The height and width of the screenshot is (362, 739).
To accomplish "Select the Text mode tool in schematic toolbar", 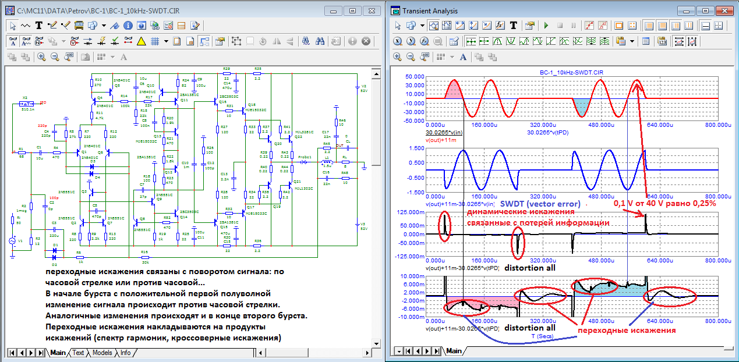I will click(x=39, y=26).
